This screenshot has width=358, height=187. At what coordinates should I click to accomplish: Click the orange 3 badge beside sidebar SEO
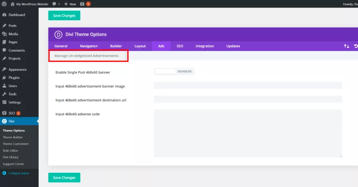18,113
